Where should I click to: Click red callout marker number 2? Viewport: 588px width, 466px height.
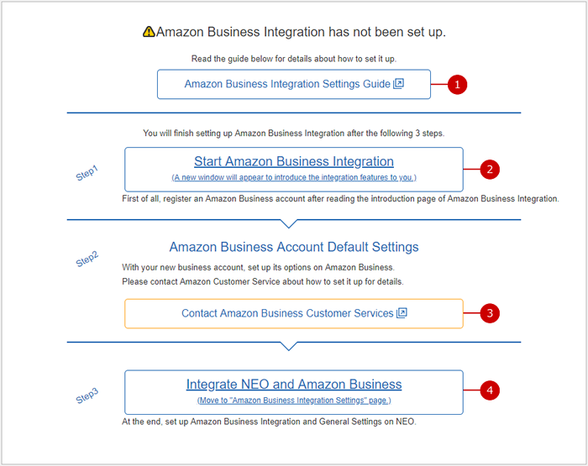[x=490, y=169]
